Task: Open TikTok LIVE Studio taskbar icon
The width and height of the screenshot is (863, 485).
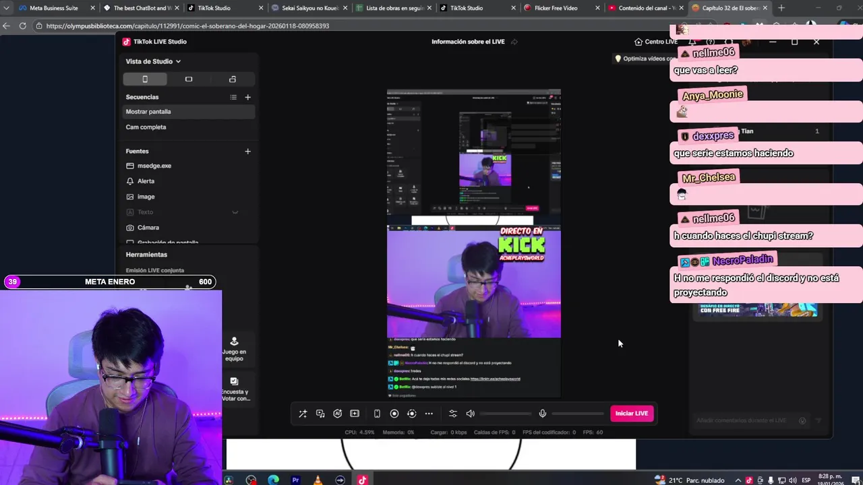Action: pyautogui.click(x=362, y=480)
